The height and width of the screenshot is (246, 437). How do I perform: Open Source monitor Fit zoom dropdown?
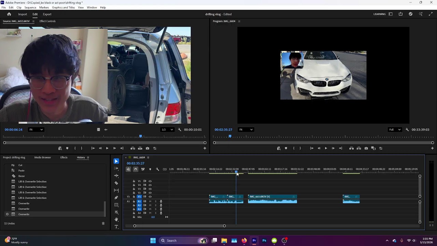coord(36,129)
